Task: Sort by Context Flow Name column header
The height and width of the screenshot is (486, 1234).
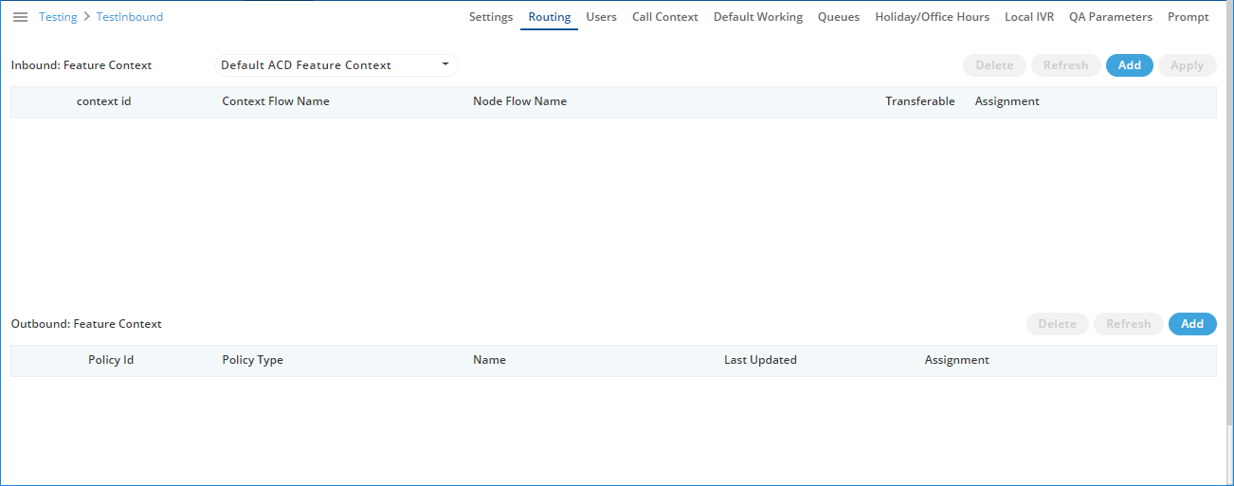Action: click(276, 101)
